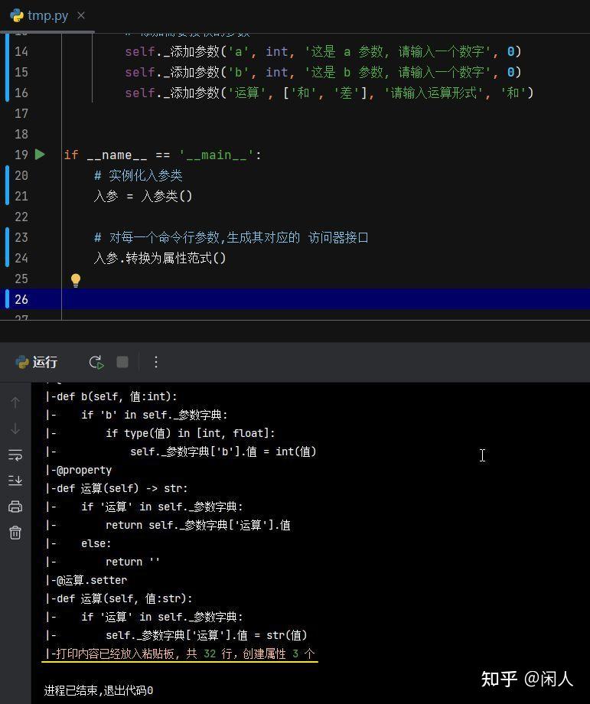Screen dimensions: 590x704
Task: Click the rerun button in Run toolbar
Action: coord(96,362)
